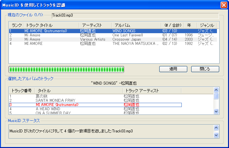Click the ジャンル column header
The height and width of the screenshot is (148, 229).
pyautogui.click(x=207, y=25)
